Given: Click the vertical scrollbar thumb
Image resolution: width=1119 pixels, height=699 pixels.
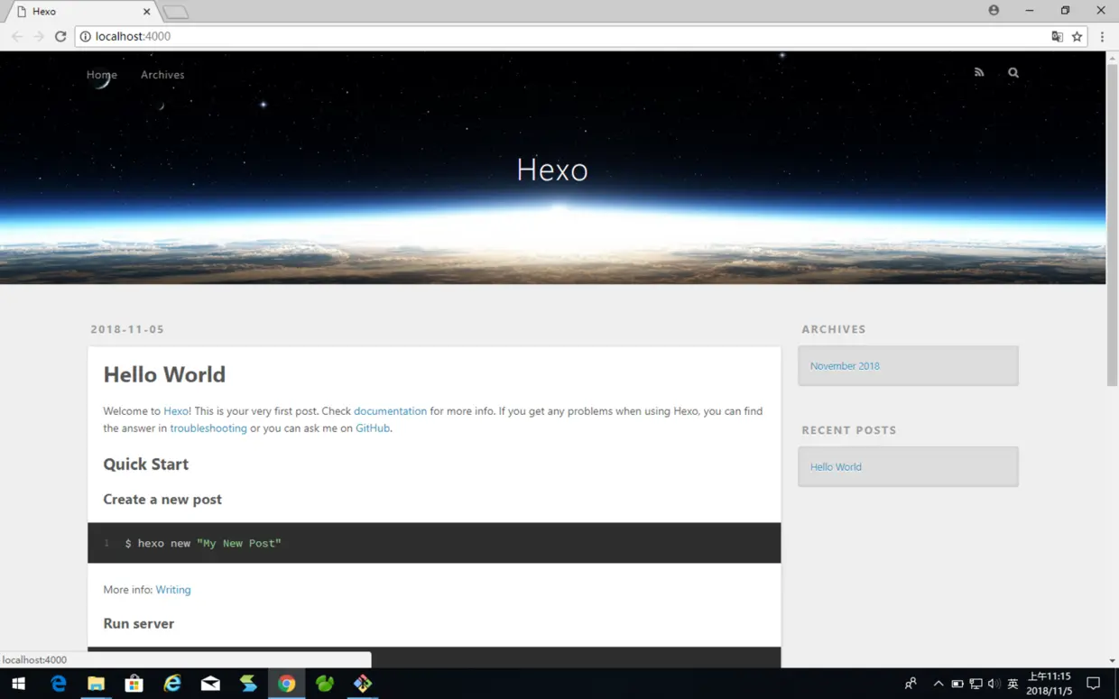Looking at the screenshot, I should click(x=1112, y=225).
